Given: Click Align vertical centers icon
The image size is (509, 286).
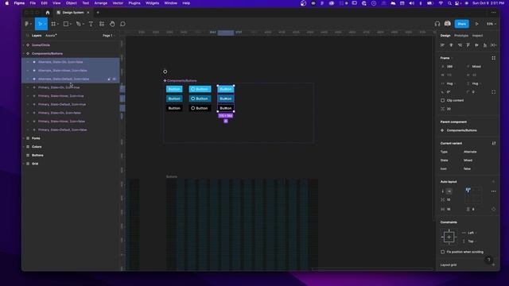Looking at the screenshot, I should point(476,45).
